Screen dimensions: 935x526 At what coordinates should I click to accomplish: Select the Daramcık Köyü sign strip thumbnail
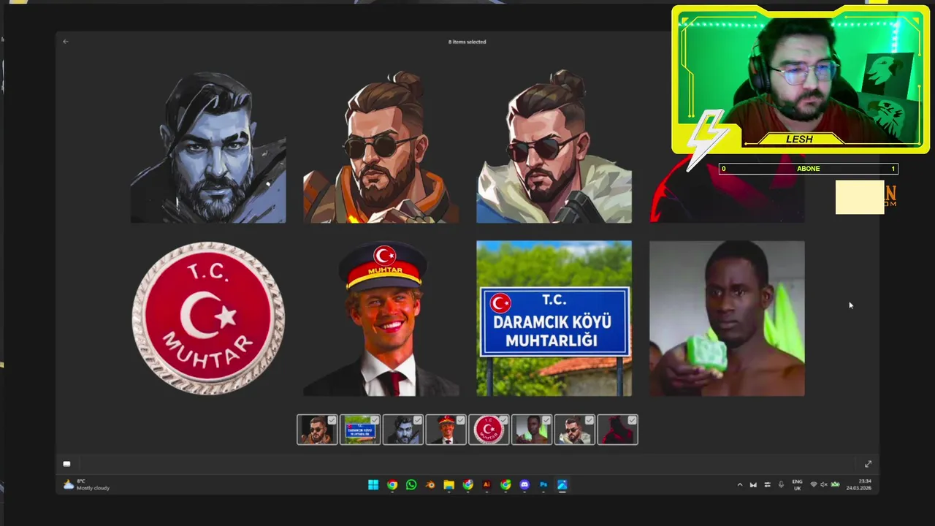360,430
